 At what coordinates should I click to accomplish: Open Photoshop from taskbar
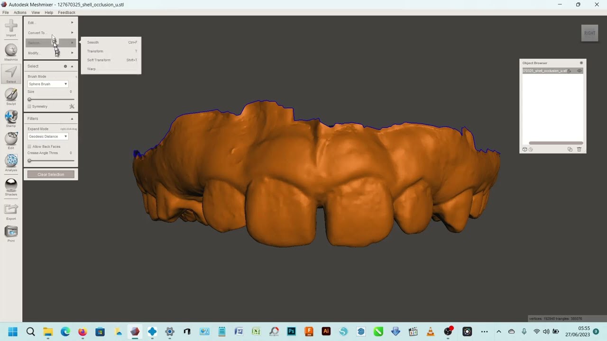pos(291,332)
